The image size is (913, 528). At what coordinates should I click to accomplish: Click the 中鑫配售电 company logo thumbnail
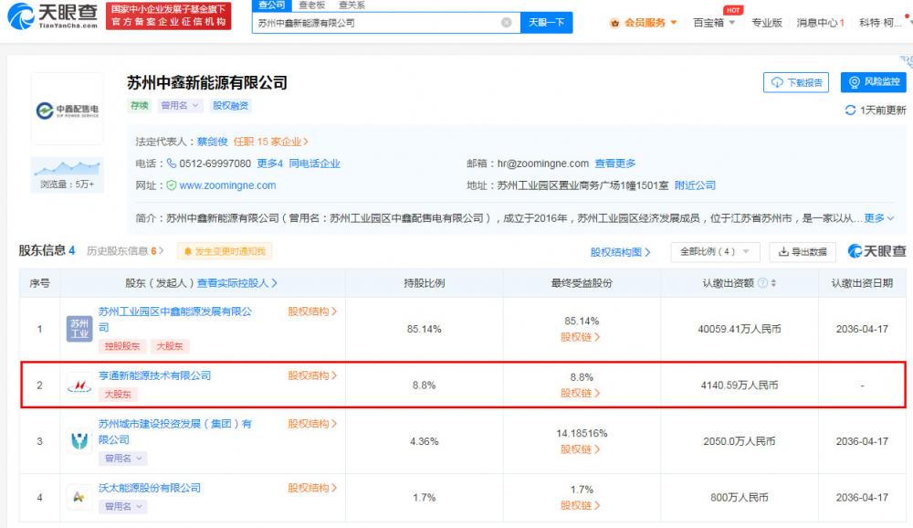(x=67, y=109)
